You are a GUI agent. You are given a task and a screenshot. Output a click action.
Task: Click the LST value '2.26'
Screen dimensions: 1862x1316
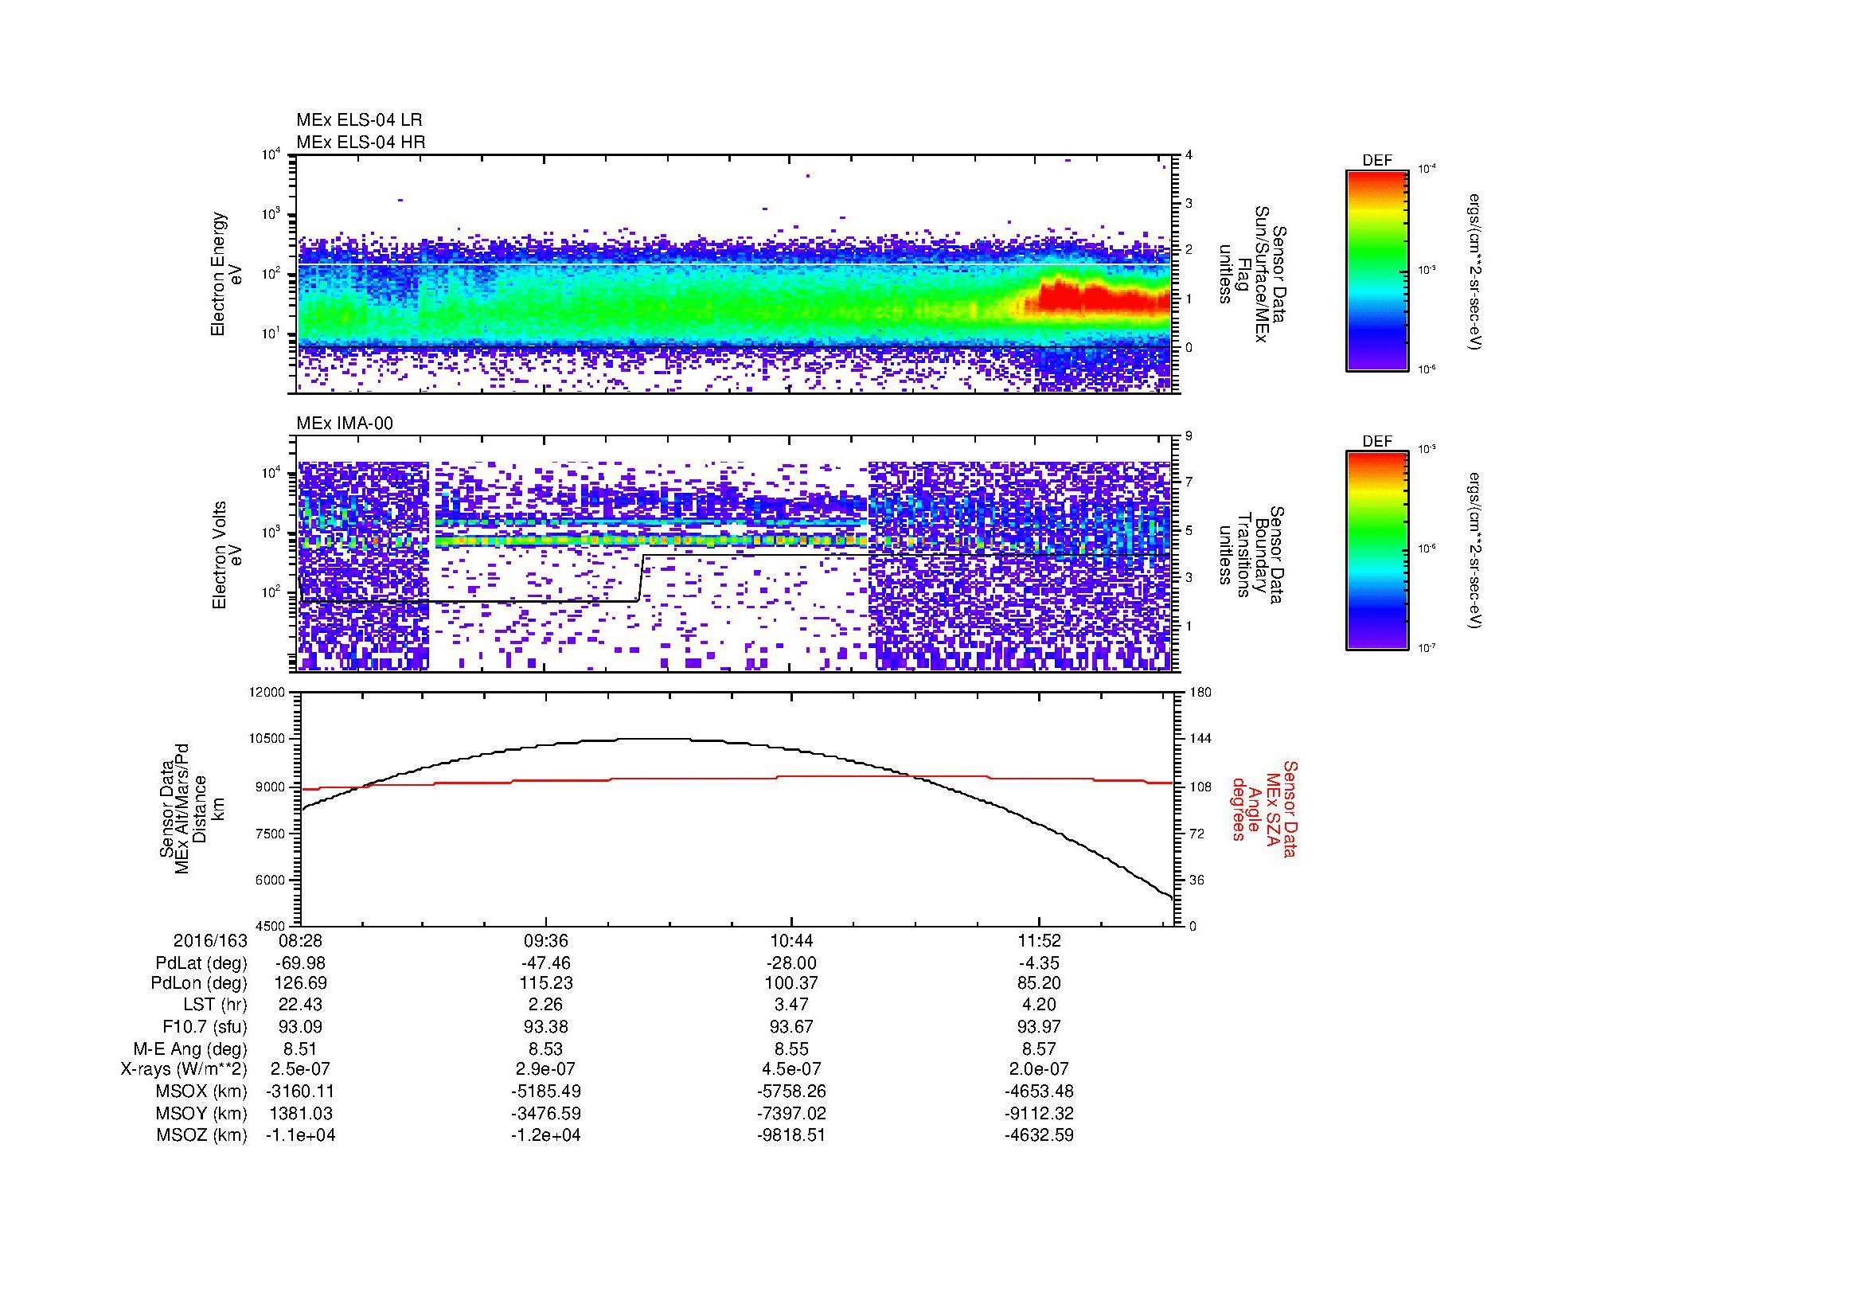click(546, 1005)
